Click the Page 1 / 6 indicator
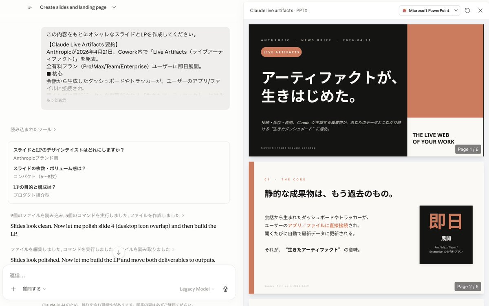The height and width of the screenshot is (306, 489). coord(468,149)
